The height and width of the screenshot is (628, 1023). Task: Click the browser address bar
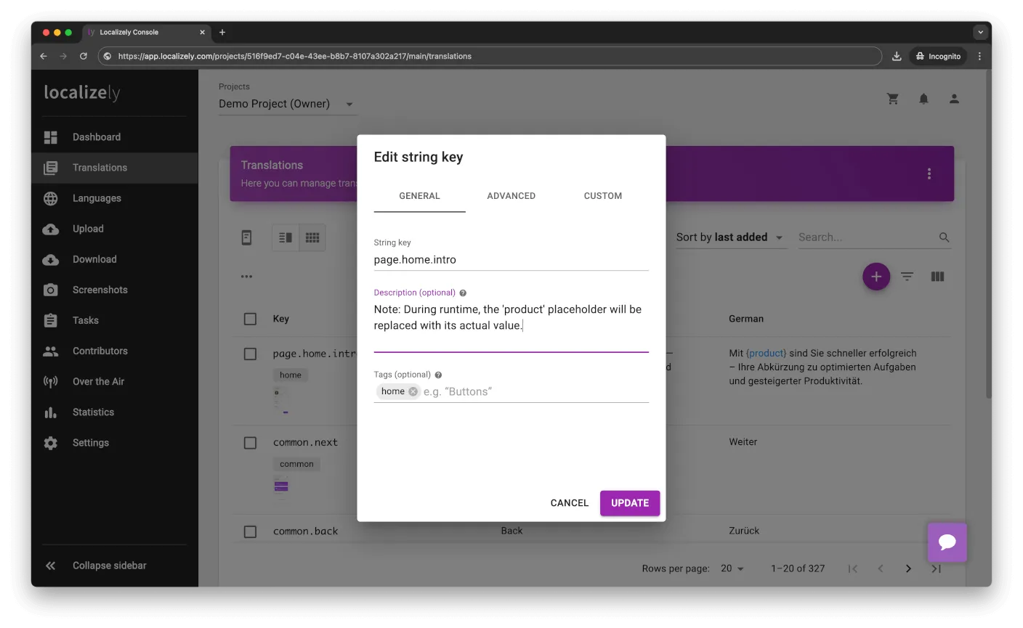tap(490, 56)
